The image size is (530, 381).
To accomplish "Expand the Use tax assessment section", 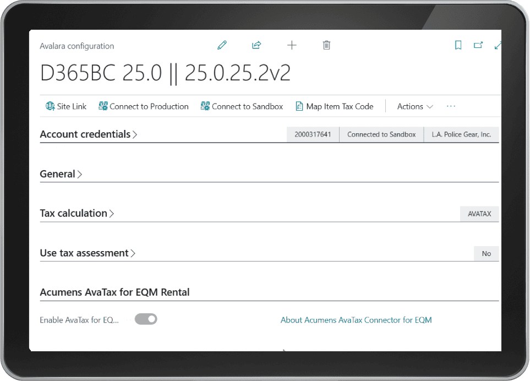I will tap(88, 253).
